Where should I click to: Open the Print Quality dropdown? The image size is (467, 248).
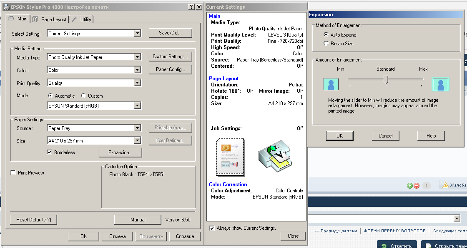pyautogui.click(x=137, y=83)
